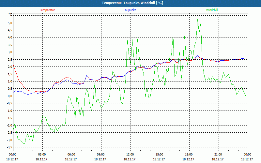
Task: Click the '0,5' positive y-axis value
Action: pyautogui.click(x=10, y=89)
